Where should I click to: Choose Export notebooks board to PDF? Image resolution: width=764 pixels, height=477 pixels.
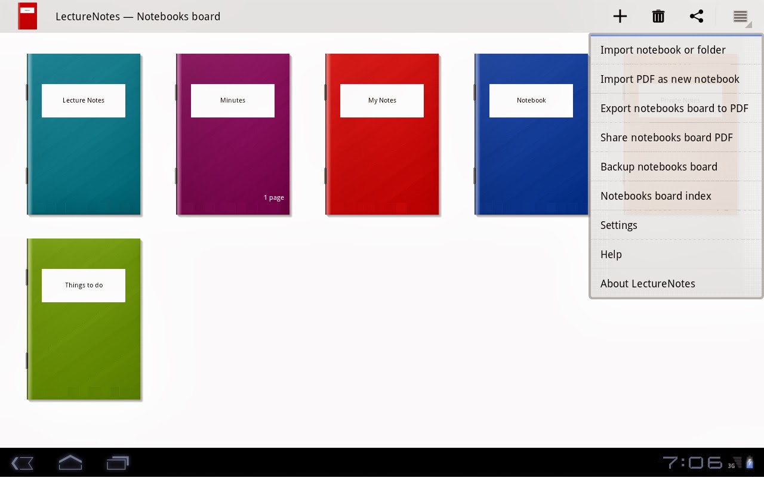pyautogui.click(x=676, y=109)
